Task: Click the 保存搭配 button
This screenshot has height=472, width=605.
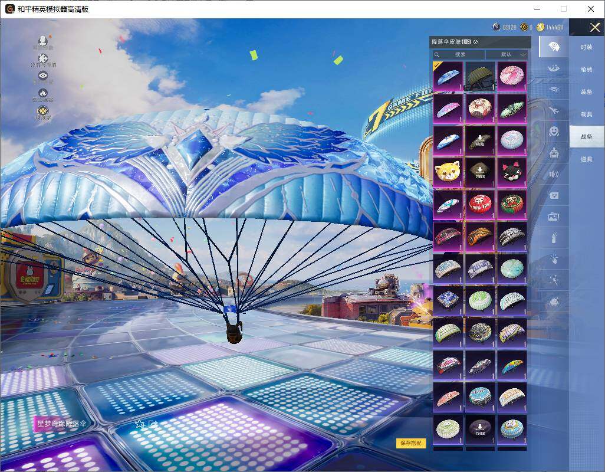Action: click(411, 442)
